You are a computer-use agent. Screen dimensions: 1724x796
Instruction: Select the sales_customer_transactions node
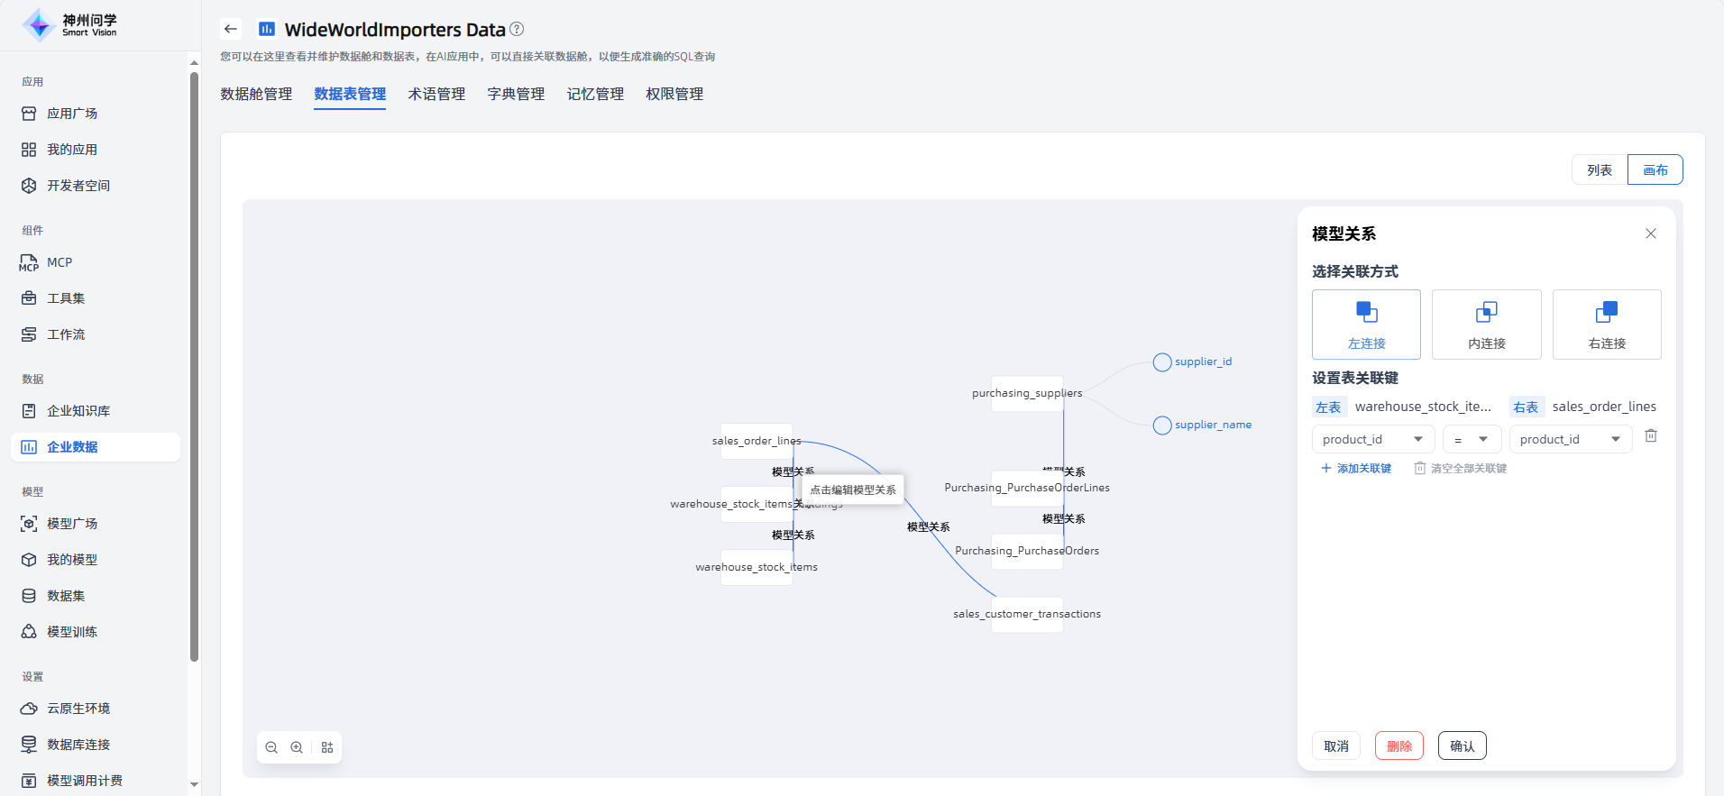click(x=1027, y=614)
